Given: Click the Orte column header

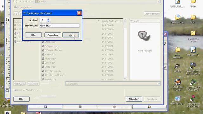Looking at the screenshot, I should point(18,21).
